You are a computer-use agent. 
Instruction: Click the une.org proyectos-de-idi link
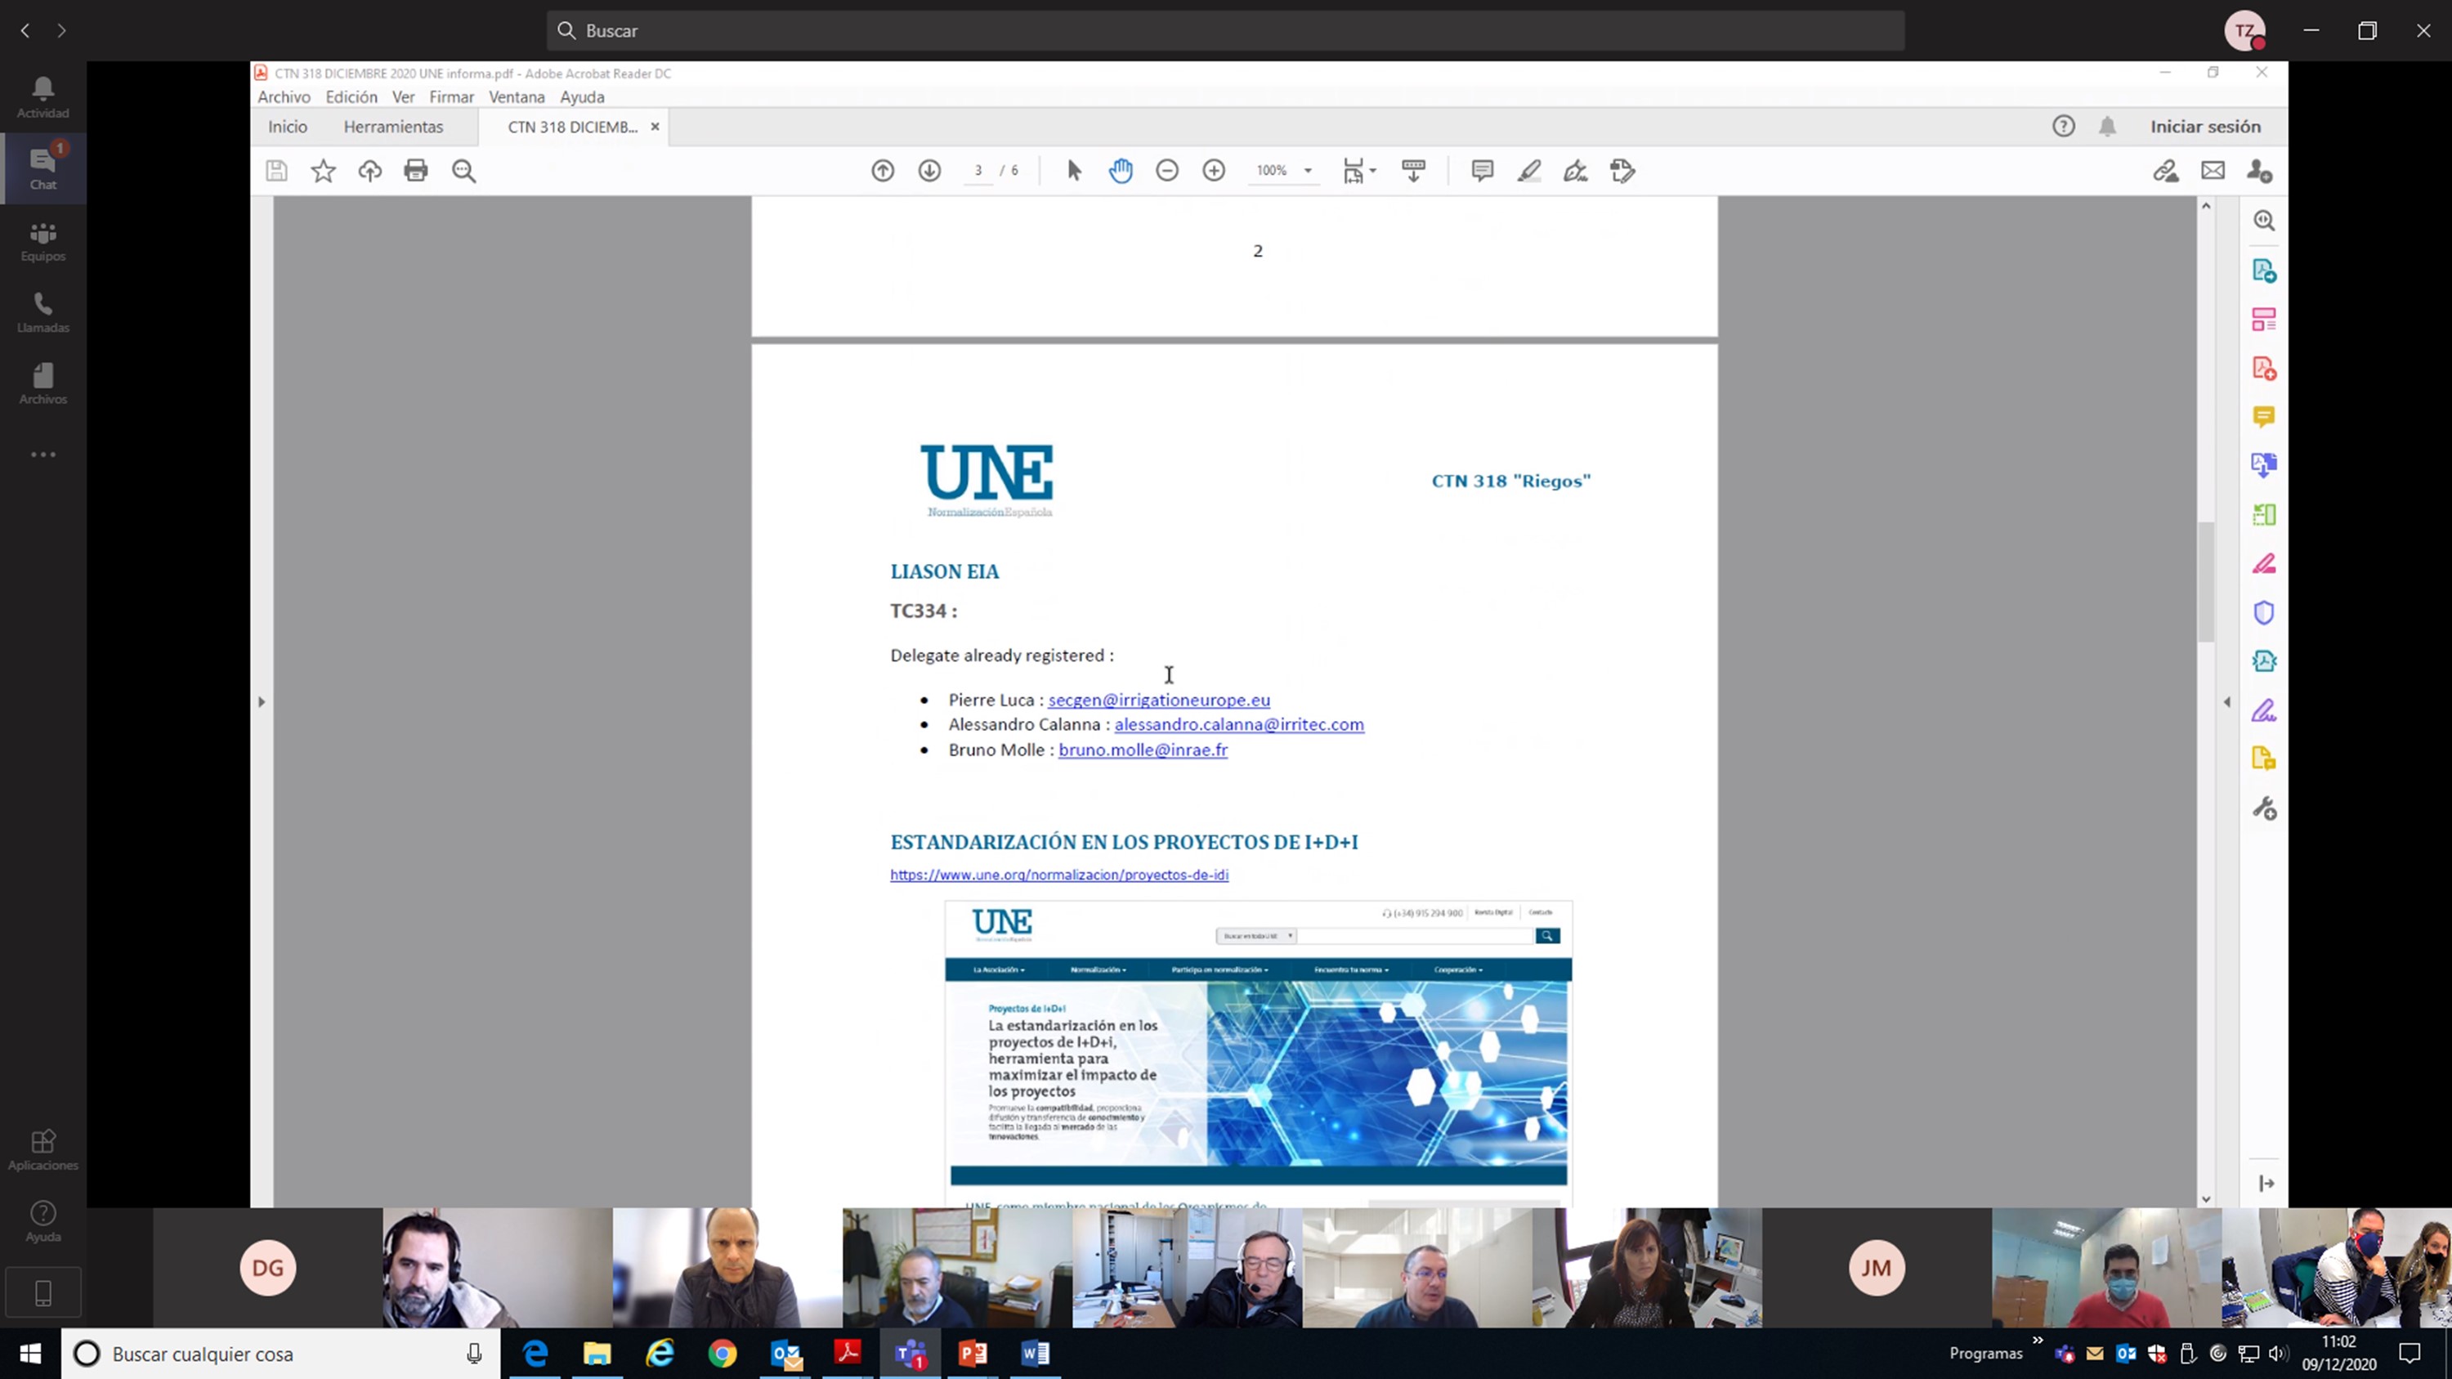coord(1058,875)
